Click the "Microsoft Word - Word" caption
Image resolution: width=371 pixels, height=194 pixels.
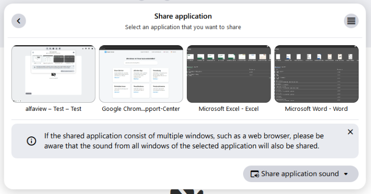[x=316, y=109]
